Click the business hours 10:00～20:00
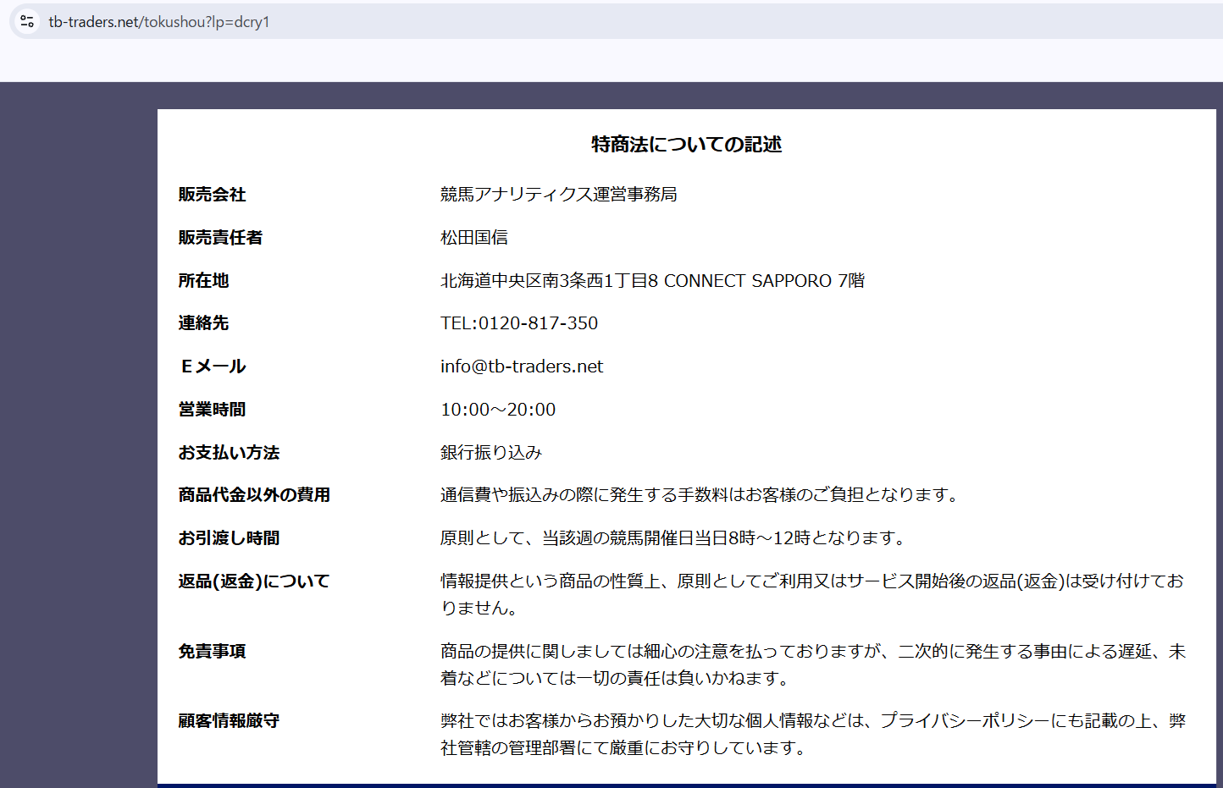1223x788 pixels. [x=498, y=410]
